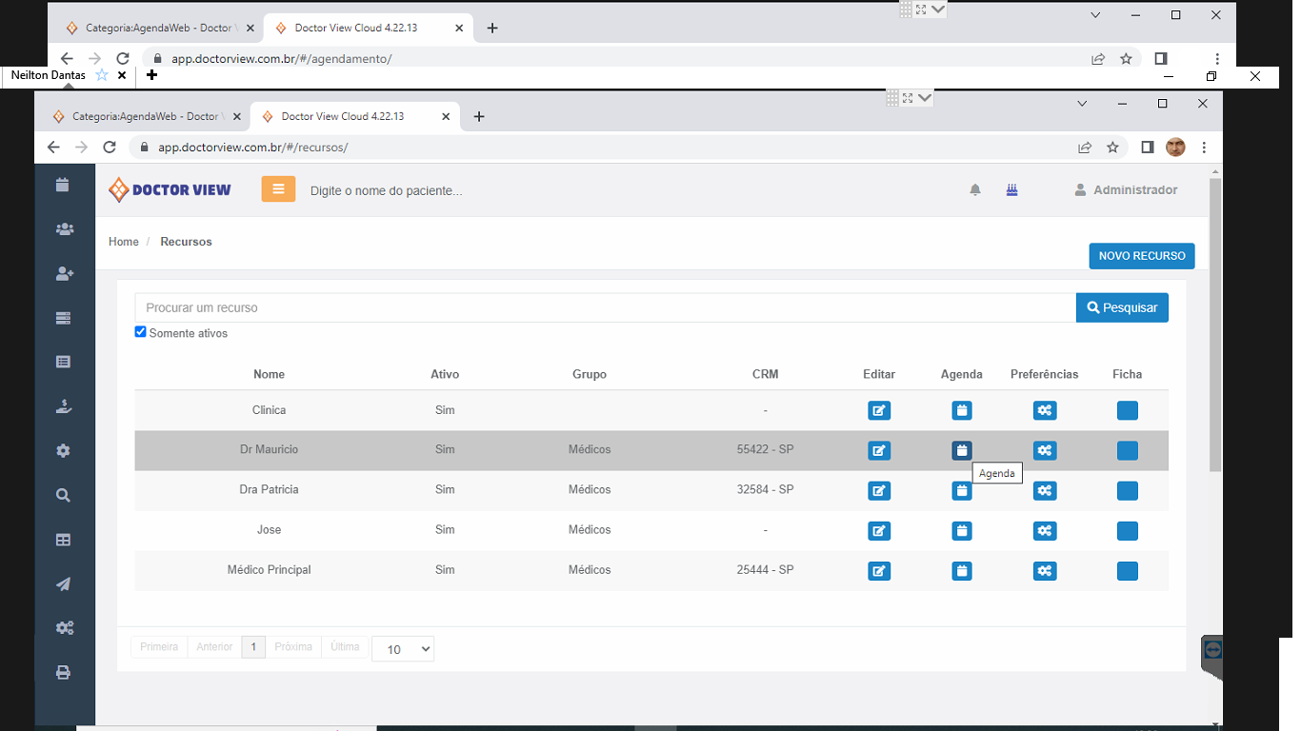Click the birthday cake icon in header
1301x731 pixels.
(x=1011, y=190)
